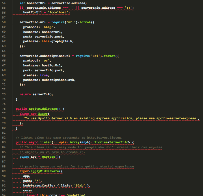Click 'throw new Error(' on line 77
This screenshot has width=203, height=196.
tap(34, 114)
